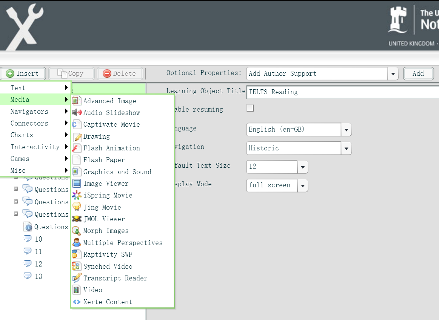This screenshot has height=320, width=439.
Task: Click the Flash Animation icon
Action: click(x=76, y=148)
